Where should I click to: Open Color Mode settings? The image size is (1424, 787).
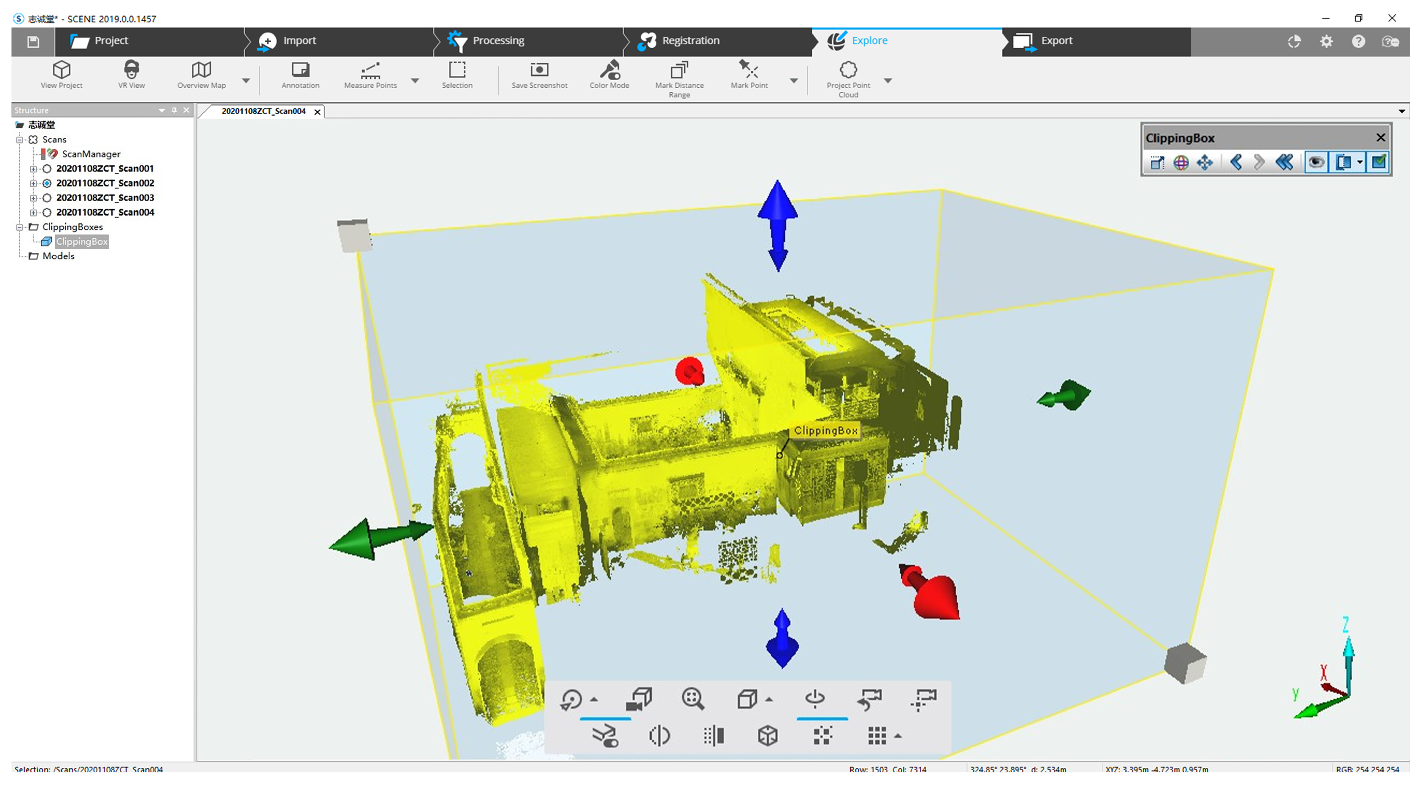click(x=609, y=75)
